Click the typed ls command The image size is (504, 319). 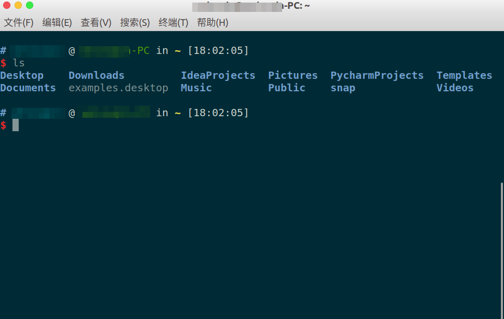19,63
